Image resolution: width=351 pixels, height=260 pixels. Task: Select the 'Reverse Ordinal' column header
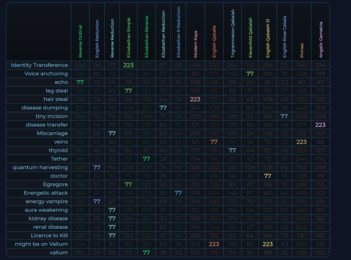[80, 41]
